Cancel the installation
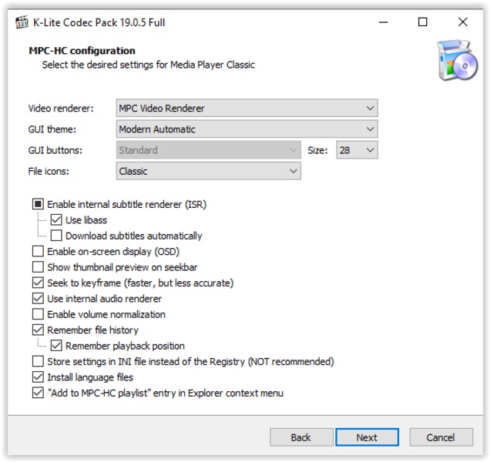490x462 pixels. pos(440,437)
